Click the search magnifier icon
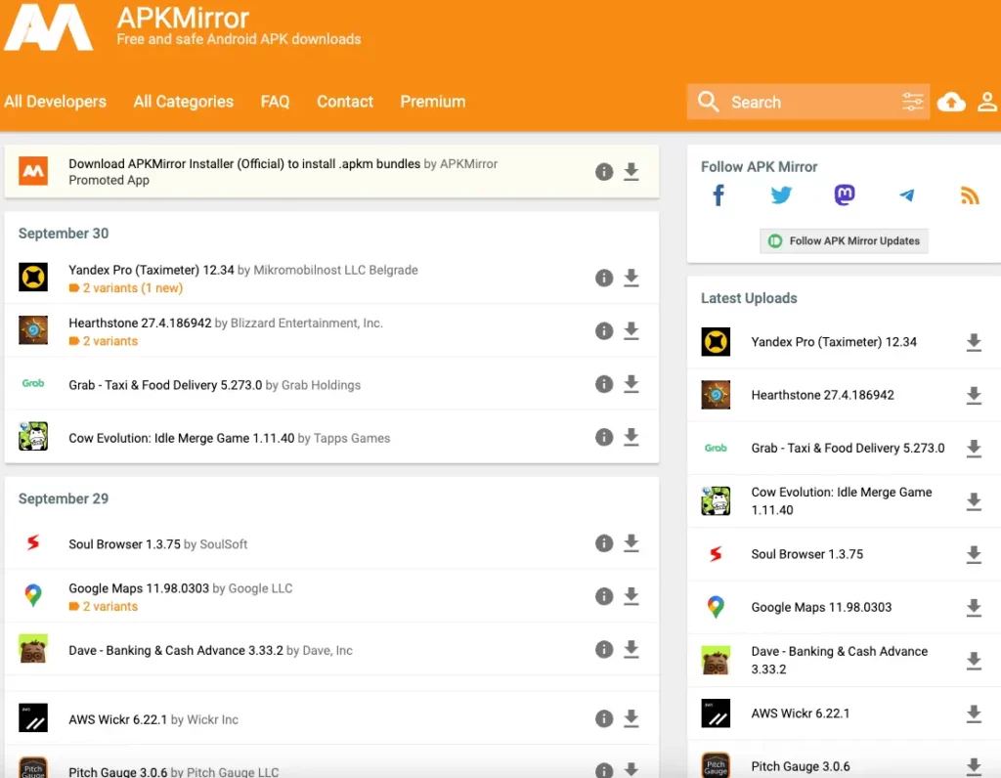The width and height of the screenshot is (1001, 778). point(708,102)
